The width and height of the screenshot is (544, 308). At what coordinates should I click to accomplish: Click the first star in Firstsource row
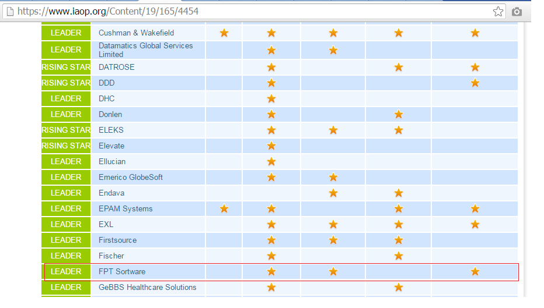(271, 240)
